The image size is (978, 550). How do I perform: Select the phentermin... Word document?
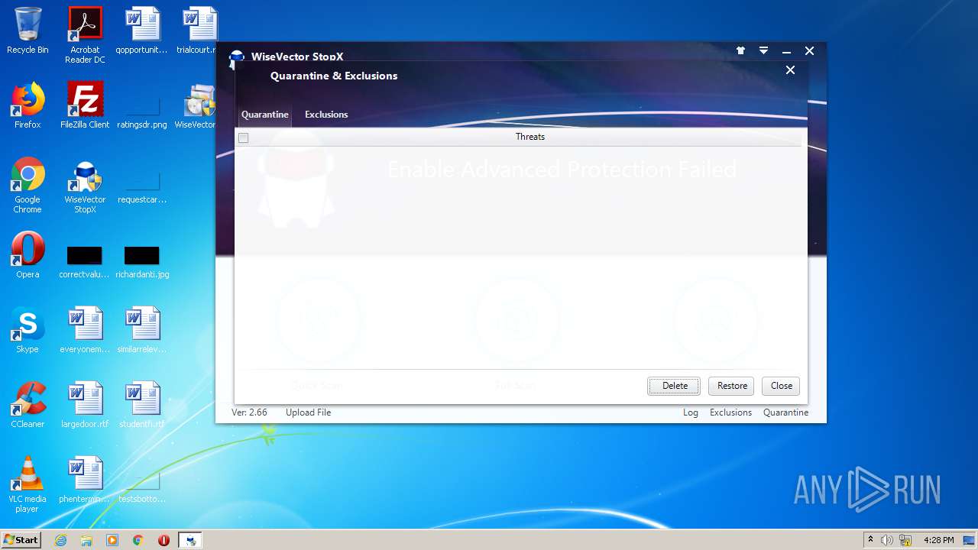(x=85, y=480)
